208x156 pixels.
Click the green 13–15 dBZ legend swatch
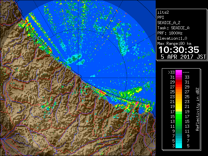[x=179, y=121]
